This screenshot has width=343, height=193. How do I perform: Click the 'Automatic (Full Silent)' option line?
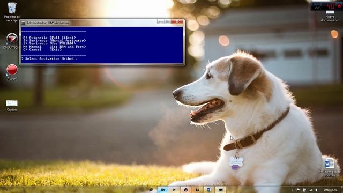(x=49, y=38)
